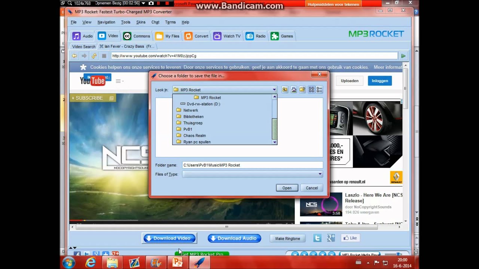Click the Make Ringtone button
Image resolution: width=479 pixels, height=269 pixels.
click(287, 238)
